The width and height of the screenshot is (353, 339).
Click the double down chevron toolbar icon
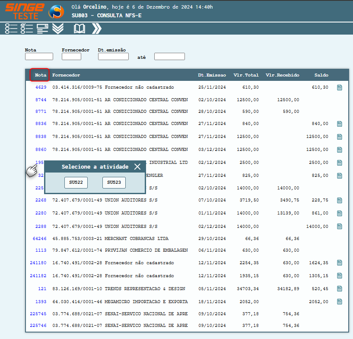[x=57, y=29]
